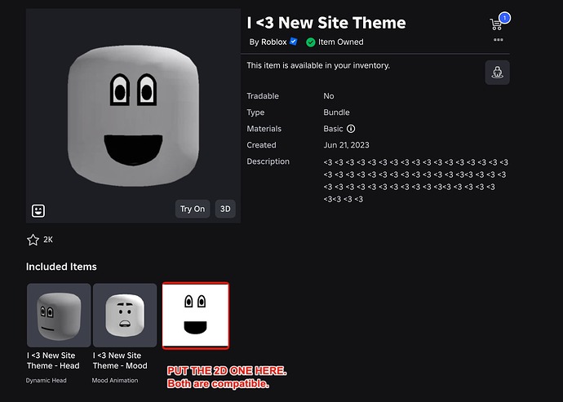
Task: Switch preview to 3D view
Action: 225,209
